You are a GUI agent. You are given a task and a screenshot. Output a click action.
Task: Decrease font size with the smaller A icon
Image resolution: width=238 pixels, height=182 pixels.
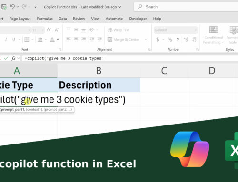[57, 30]
